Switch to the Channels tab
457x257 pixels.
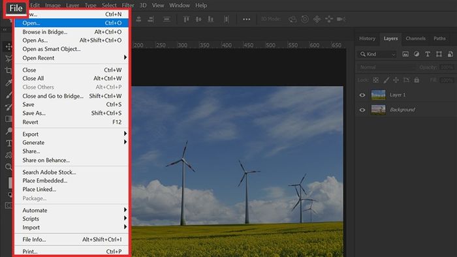[415, 38]
